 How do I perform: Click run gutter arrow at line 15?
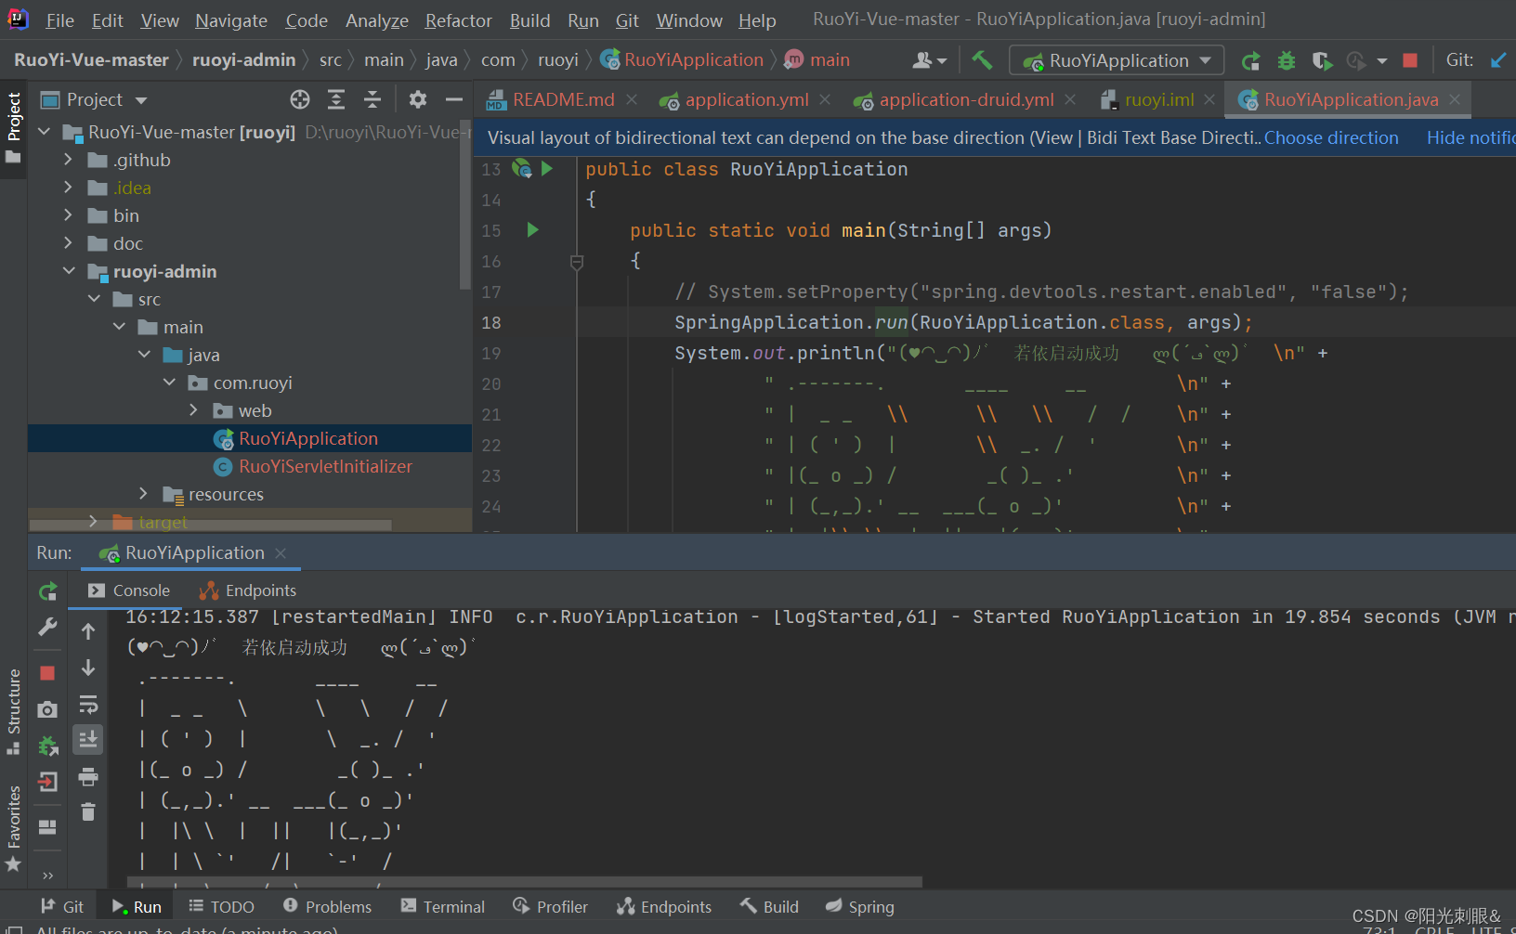(x=533, y=229)
